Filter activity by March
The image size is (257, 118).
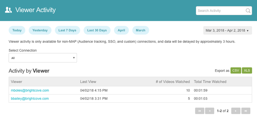tap(140, 30)
